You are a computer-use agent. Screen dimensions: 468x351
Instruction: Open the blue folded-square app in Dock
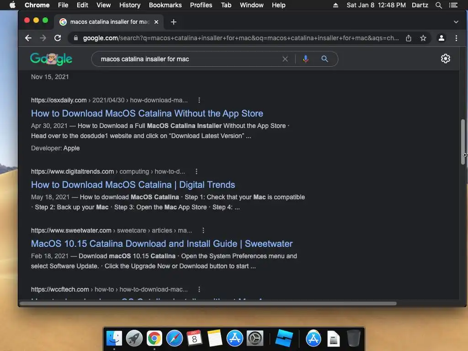coord(283,339)
